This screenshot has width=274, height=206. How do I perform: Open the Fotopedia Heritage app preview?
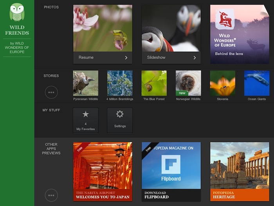[x=240, y=171]
